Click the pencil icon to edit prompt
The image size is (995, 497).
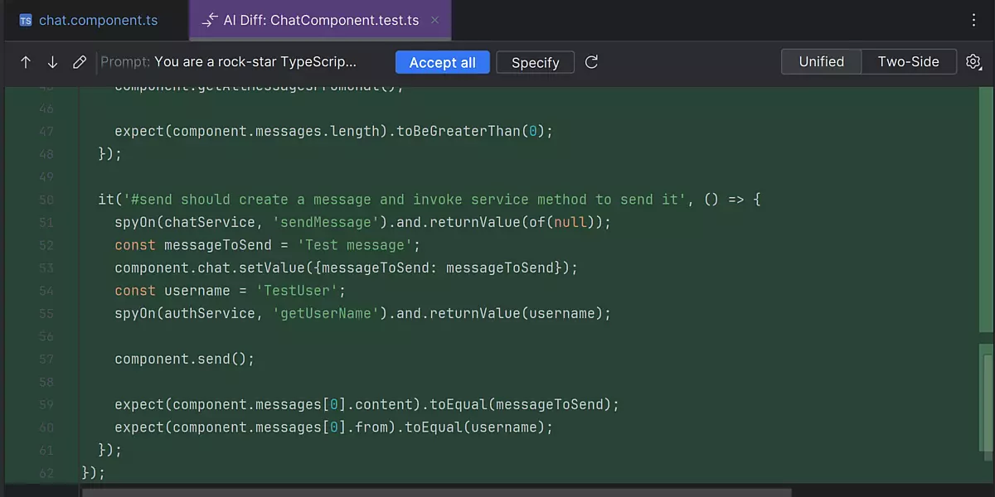click(x=80, y=62)
